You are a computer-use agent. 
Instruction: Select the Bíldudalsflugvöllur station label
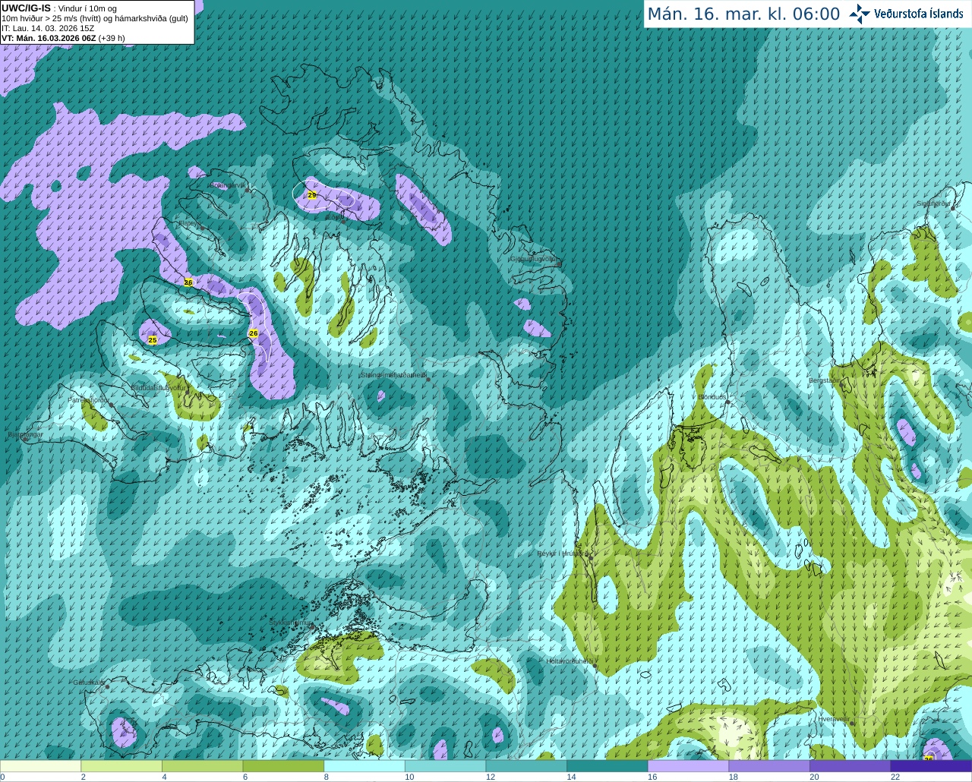(x=158, y=387)
